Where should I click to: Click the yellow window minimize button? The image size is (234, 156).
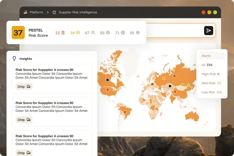[x=209, y=12]
